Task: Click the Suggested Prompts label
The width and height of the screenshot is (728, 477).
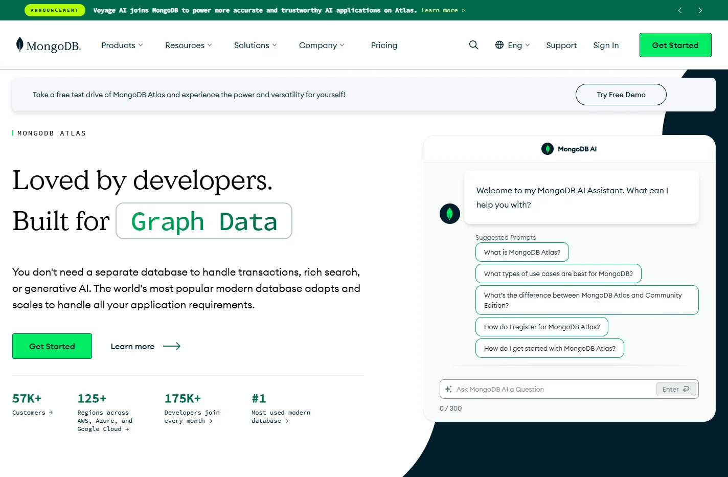Action: (x=506, y=237)
